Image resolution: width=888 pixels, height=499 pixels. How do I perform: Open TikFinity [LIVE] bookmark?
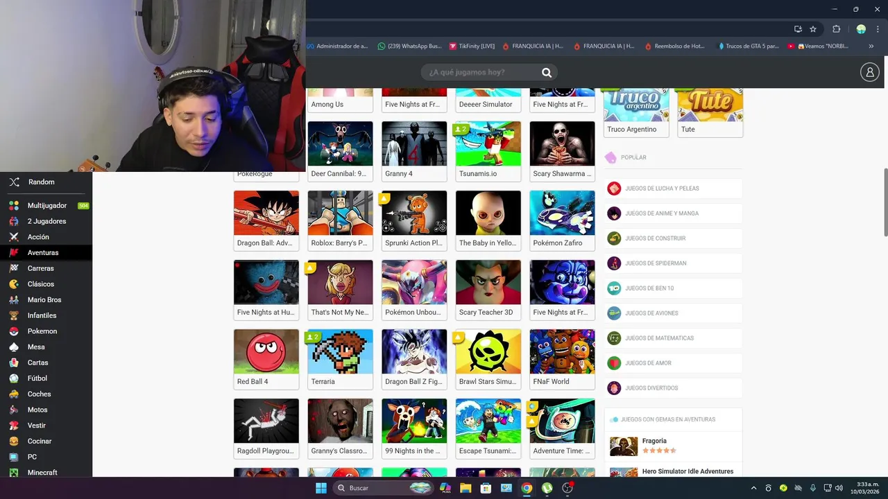click(472, 46)
